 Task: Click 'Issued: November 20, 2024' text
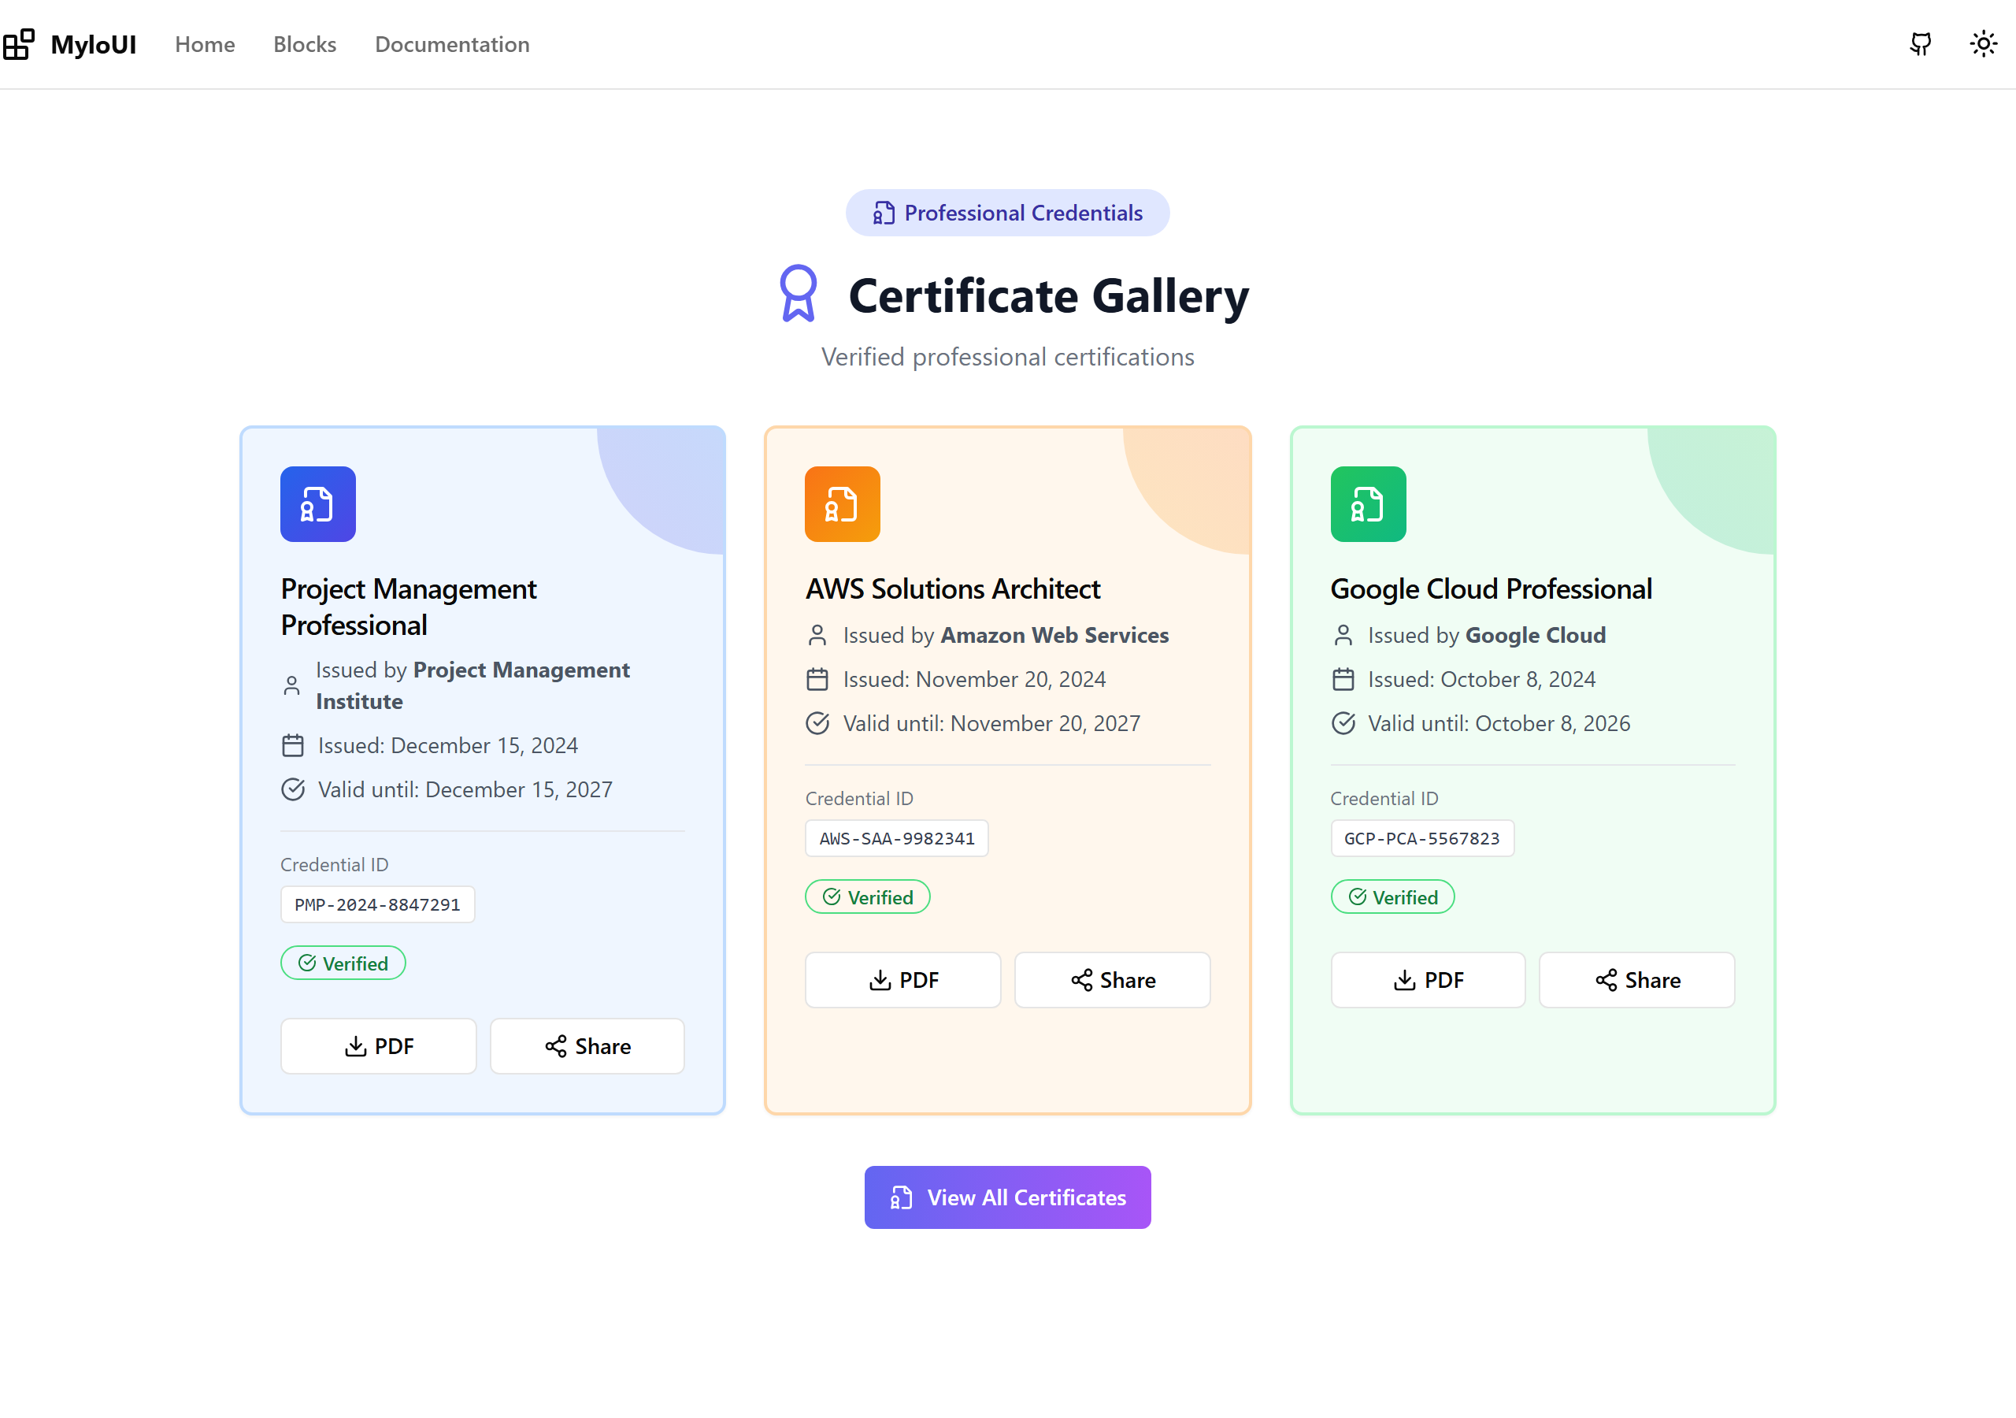pos(975,679)
